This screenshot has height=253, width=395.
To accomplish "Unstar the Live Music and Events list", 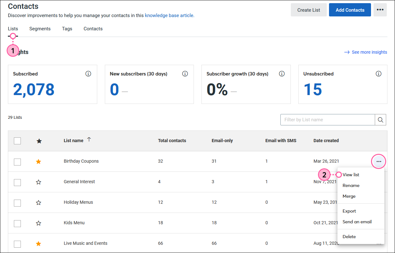I will pos(39,244).
